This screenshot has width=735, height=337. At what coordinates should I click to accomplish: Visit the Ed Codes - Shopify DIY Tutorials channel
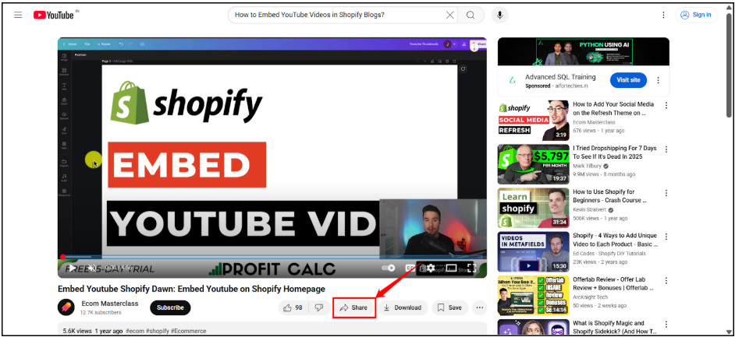[x=609, y=254]
